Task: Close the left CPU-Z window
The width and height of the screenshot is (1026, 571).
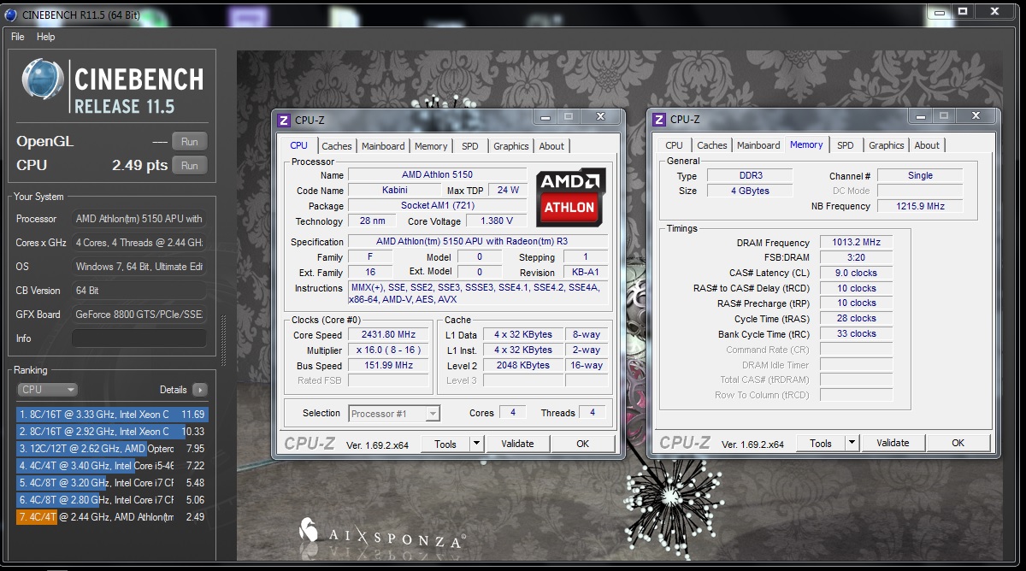Action: (x=602, y=116)
